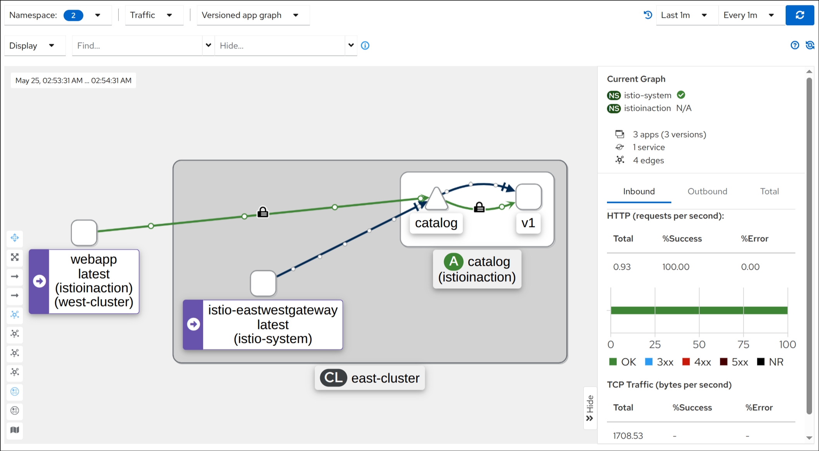Click the green HTTP success bar in chart
Viewport: 819px width, 451px height.
[699, 310]
